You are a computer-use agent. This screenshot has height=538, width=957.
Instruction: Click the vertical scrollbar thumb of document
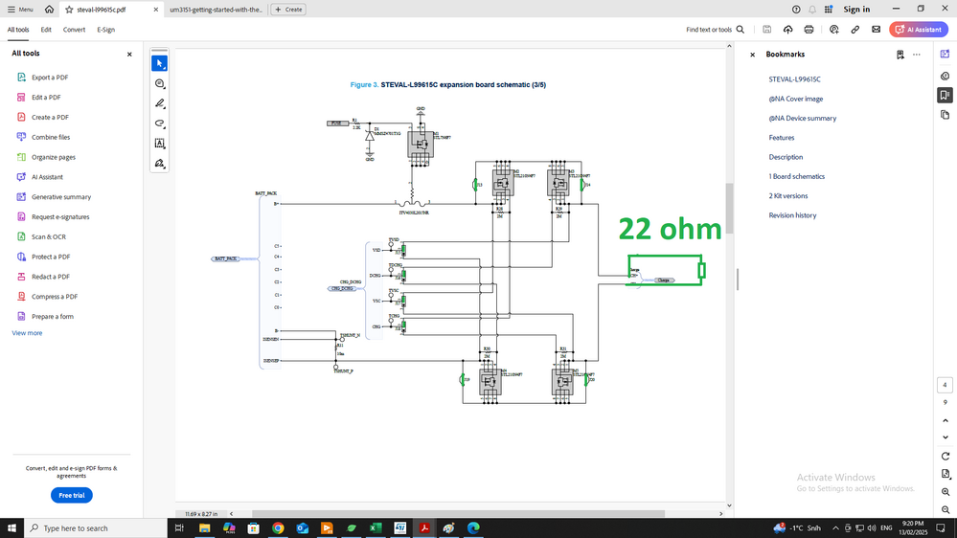pos(729,208)
